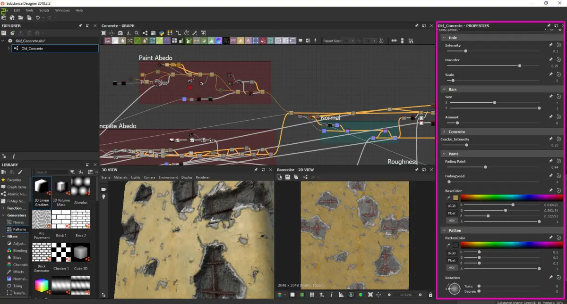Collapse the Filters library category

pyautogui.click(x=3, y=236)
